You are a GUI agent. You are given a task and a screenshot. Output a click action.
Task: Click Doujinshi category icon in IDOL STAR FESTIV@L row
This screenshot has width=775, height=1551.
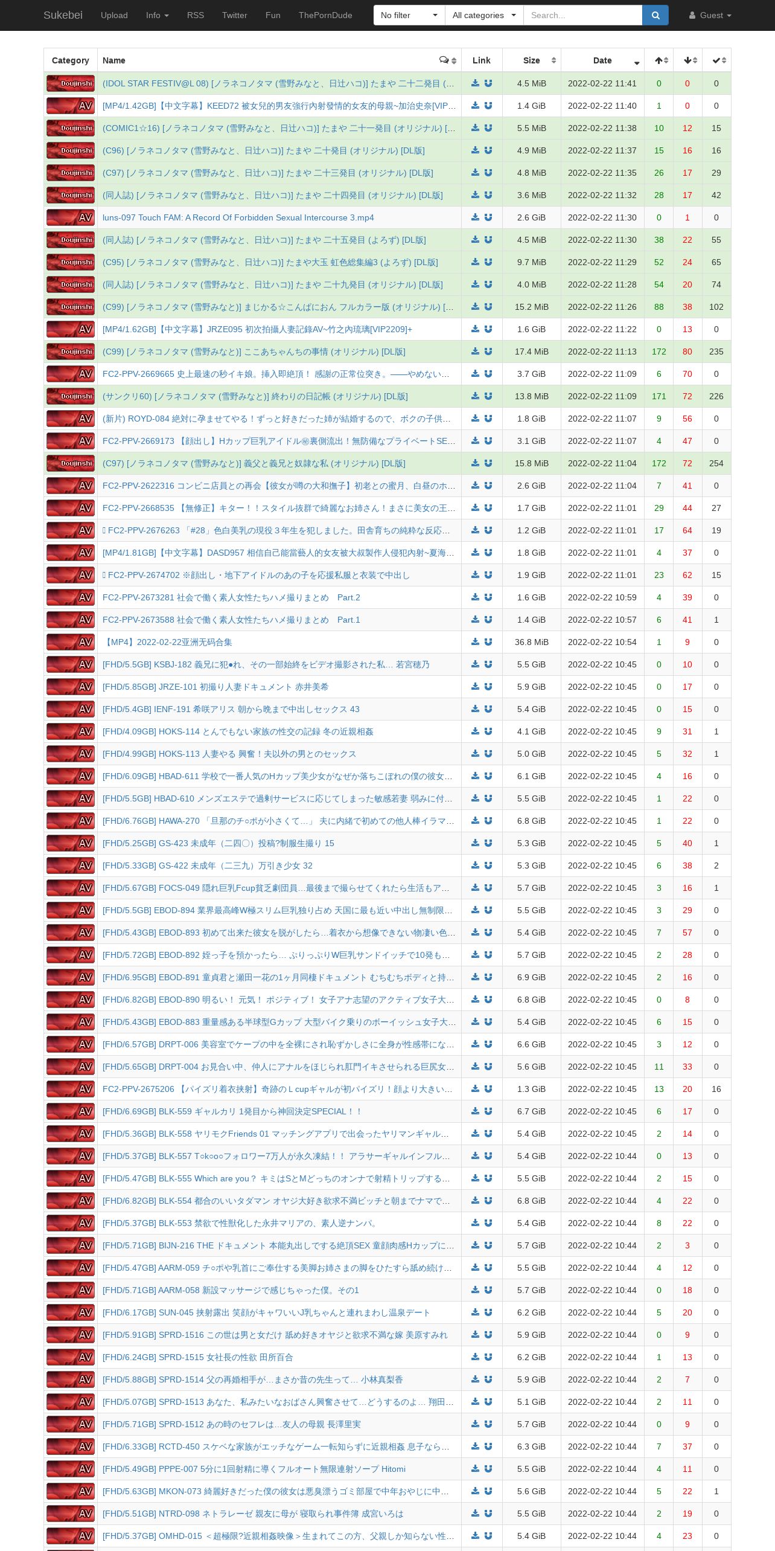[71, 83]
